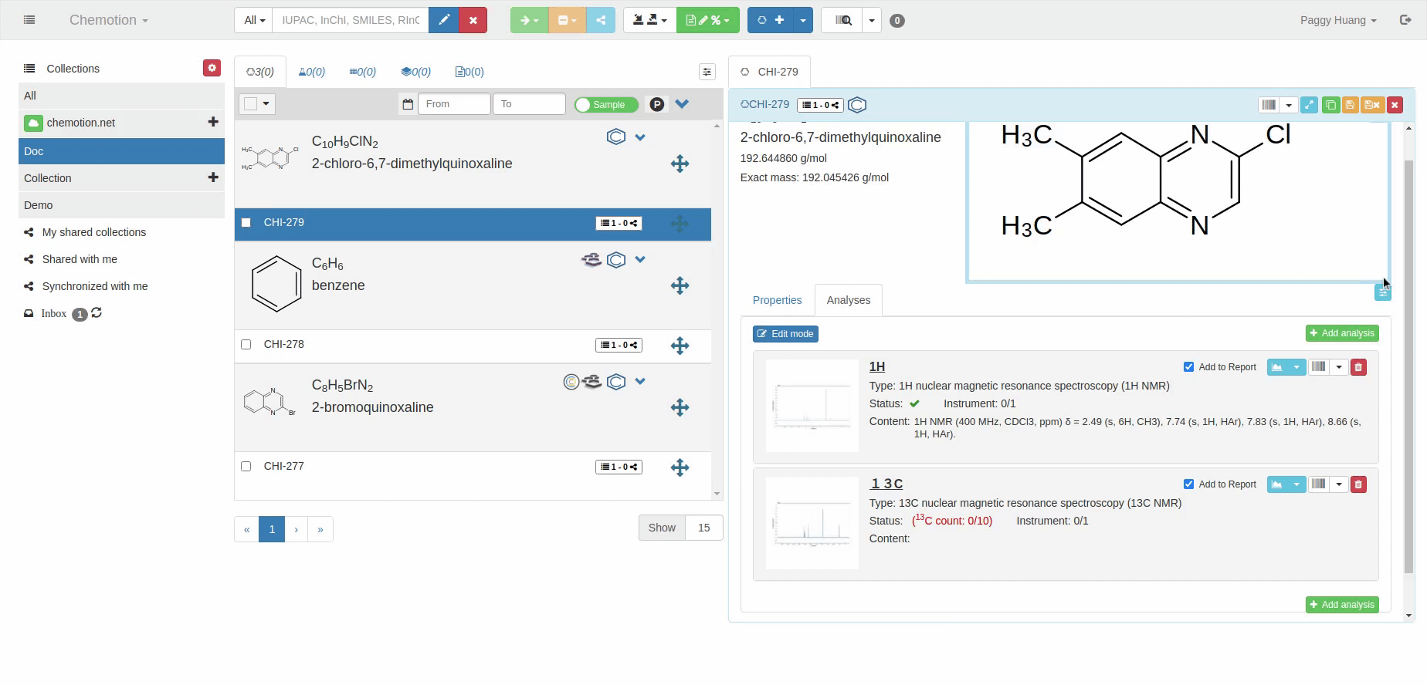Screen dimensions: 1427x685
Task: Click the logout icon at top right
Action: 1405,20
